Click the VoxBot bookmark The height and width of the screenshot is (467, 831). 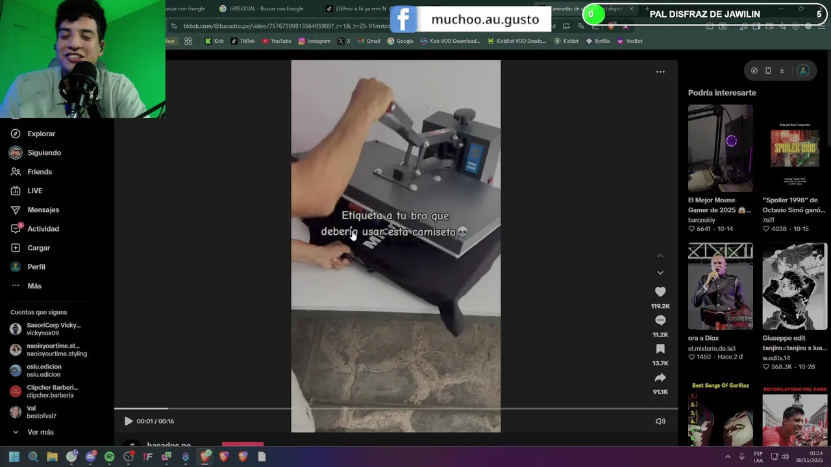pyautogui.click(x=630, y=41)
